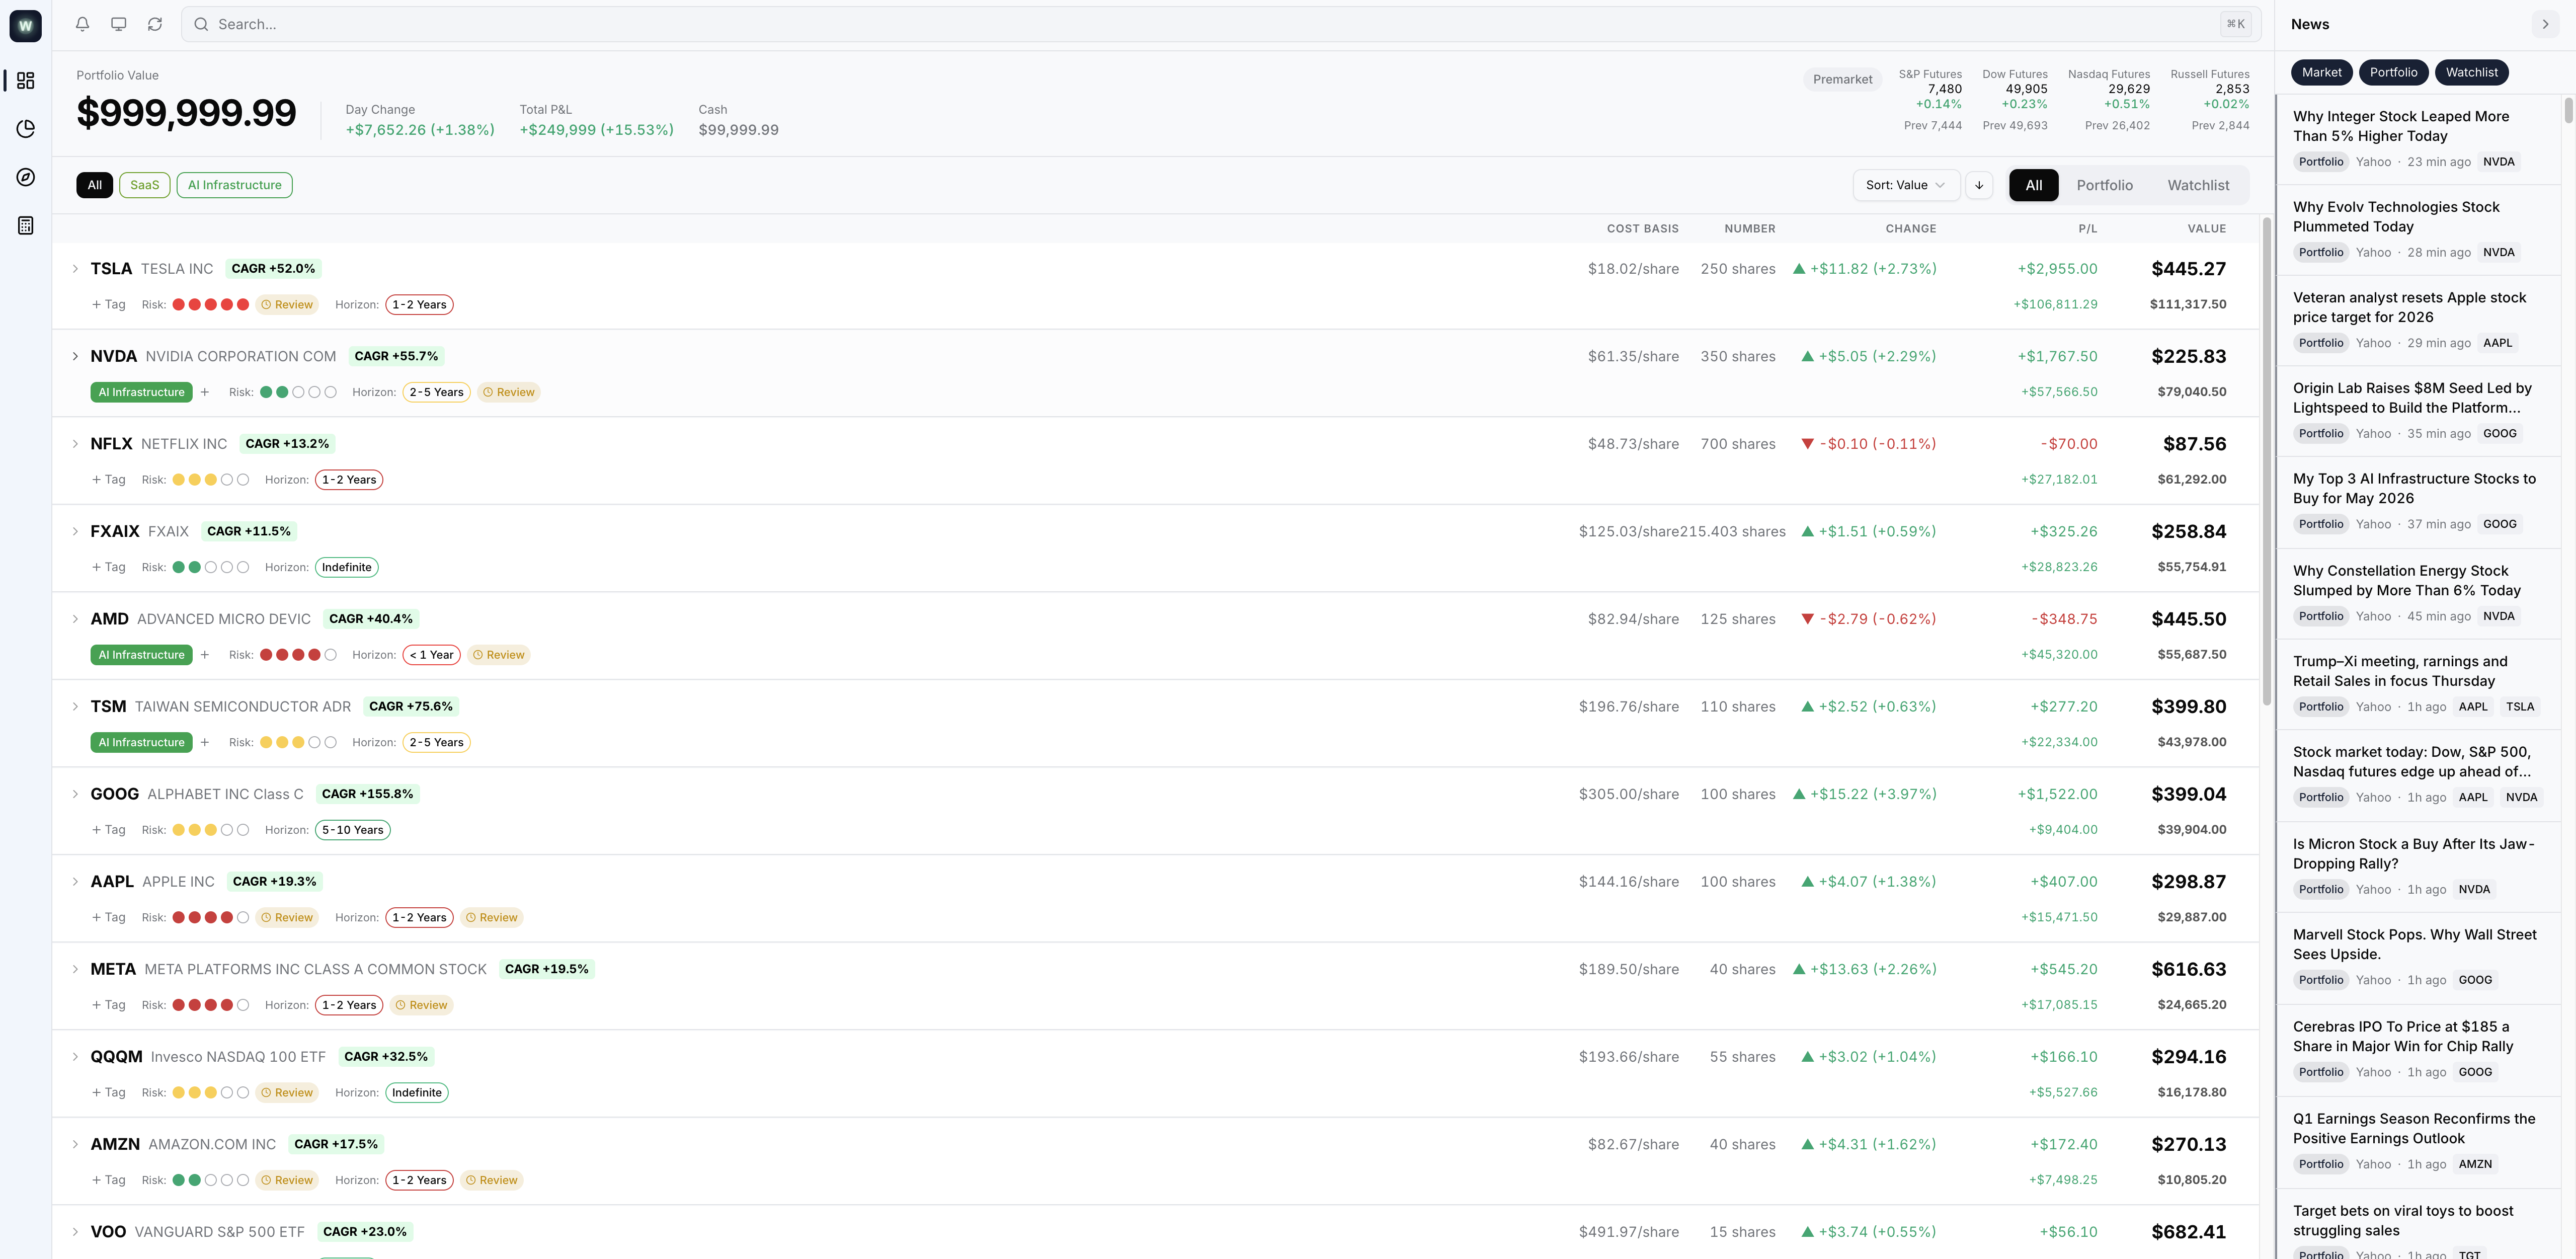The width and height of the screenshot is (2576, 1259).
Task: Click the Review badge on AMZN risk
Action: 287,1180
